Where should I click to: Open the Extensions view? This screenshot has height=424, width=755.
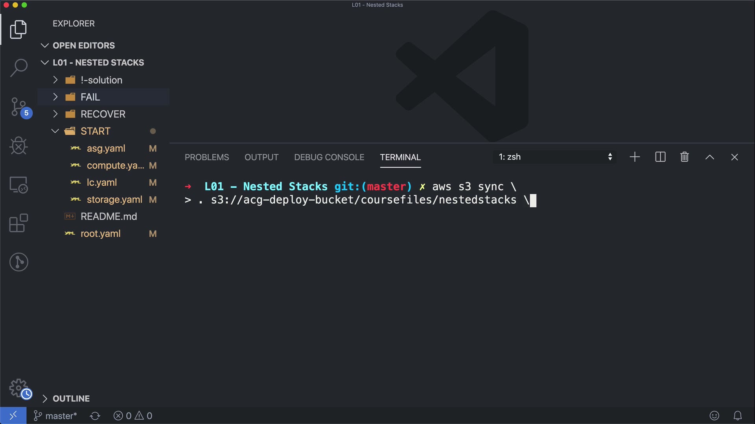18,223
